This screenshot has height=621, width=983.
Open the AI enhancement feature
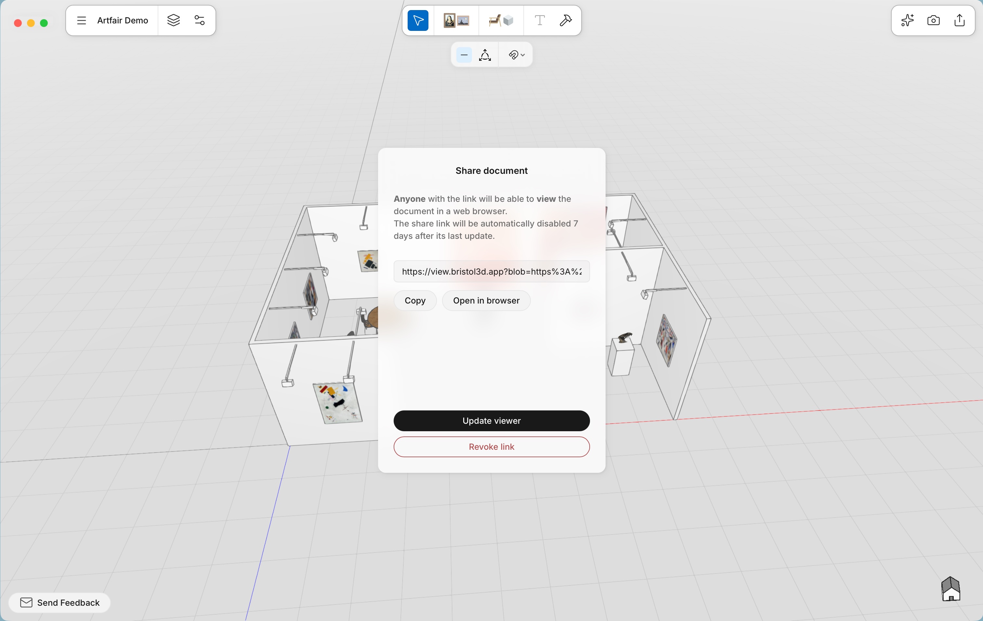point(907,20)
